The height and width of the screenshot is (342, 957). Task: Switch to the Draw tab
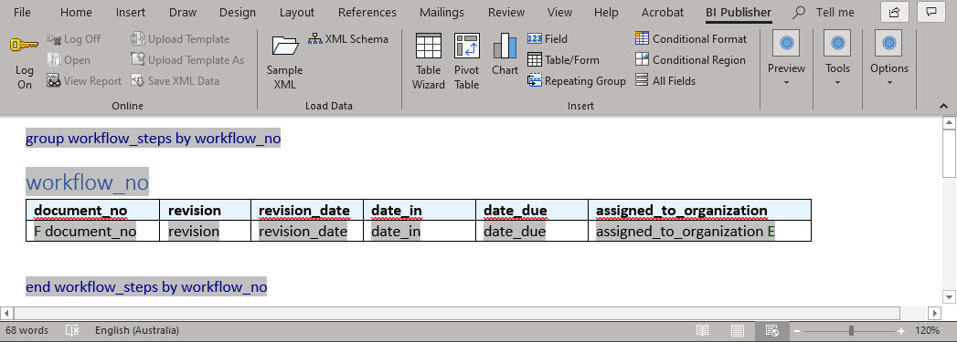coord(183,12)
